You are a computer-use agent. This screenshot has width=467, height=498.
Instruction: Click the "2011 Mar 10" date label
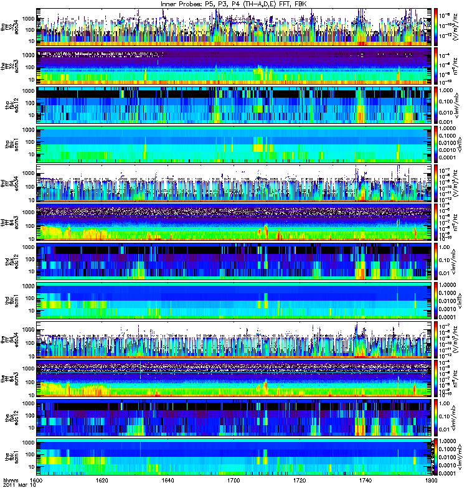(x=19, y=486)
